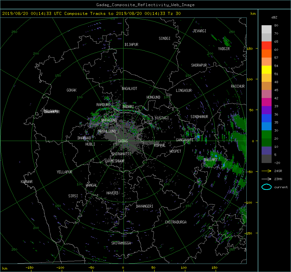Click the '-100' tick on right axis
The image size is (291, 272).
(248, 202)
